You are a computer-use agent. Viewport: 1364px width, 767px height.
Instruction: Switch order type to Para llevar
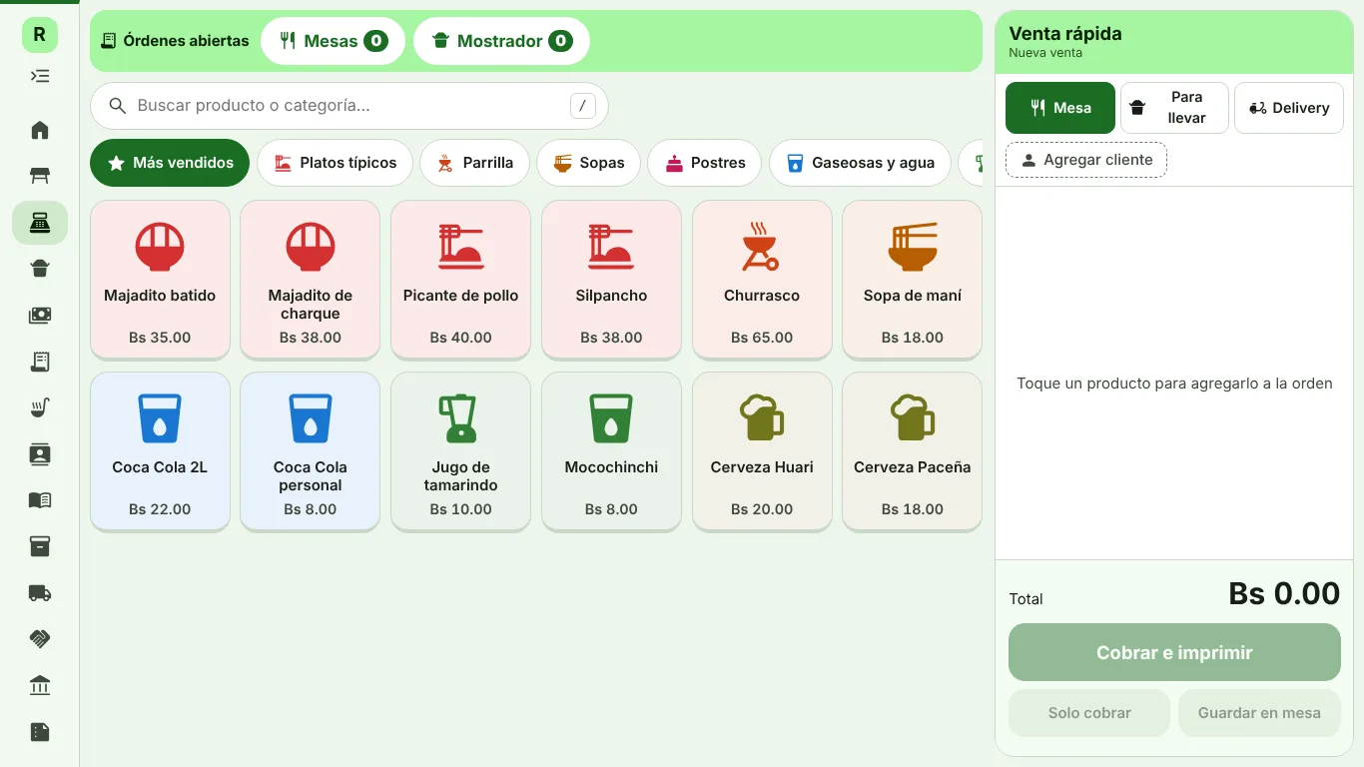click(1174, 108)
